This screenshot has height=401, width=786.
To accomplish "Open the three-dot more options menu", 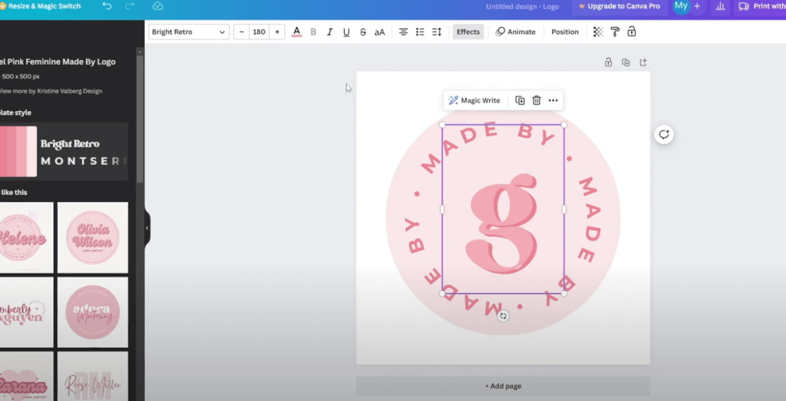I will [553, 101].
